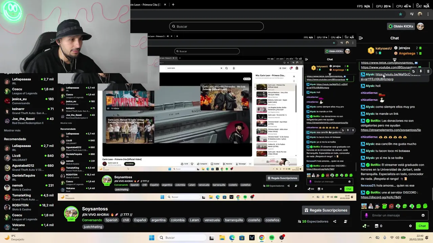Pin Alysk's youtu.be link message

click(x=421, y=72)
